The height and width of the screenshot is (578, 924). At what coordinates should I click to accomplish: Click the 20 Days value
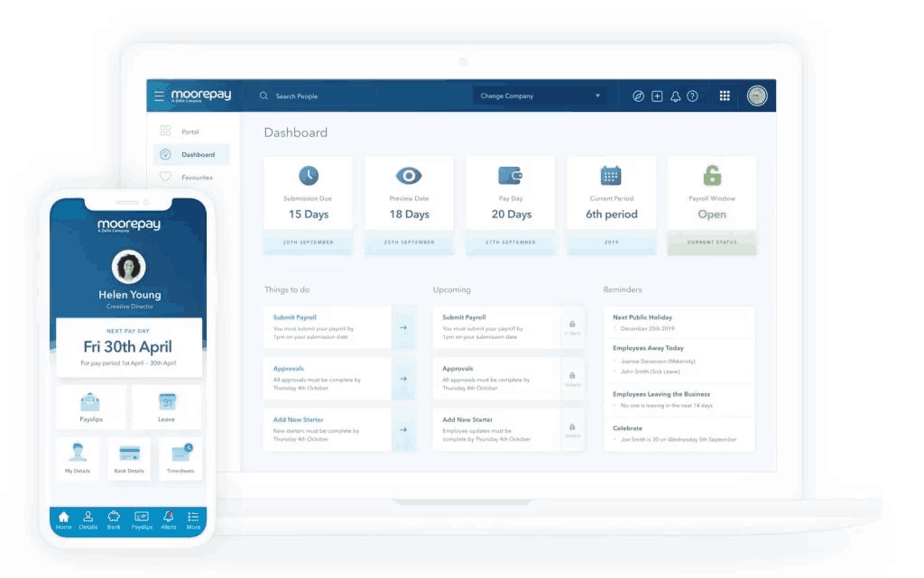click(512, 215)
